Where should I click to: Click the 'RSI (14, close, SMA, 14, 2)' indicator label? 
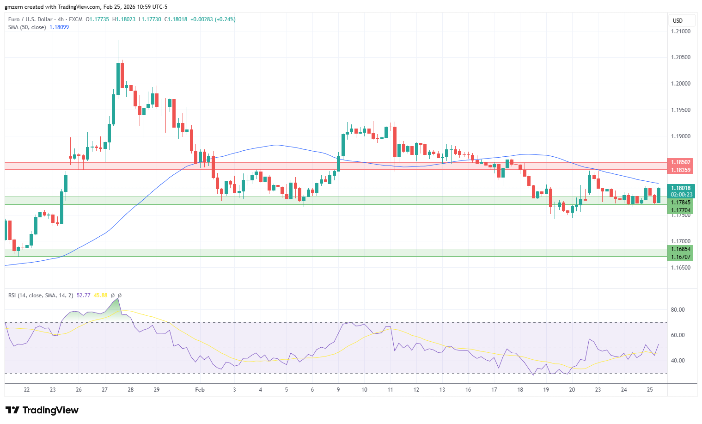click(41, 295)
